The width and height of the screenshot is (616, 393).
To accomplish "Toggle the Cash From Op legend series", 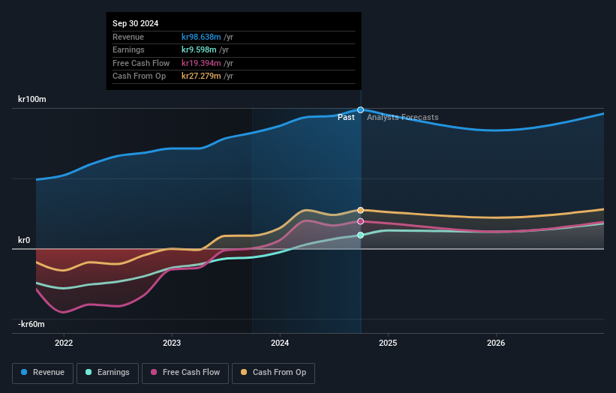I will tap(273, 373).
